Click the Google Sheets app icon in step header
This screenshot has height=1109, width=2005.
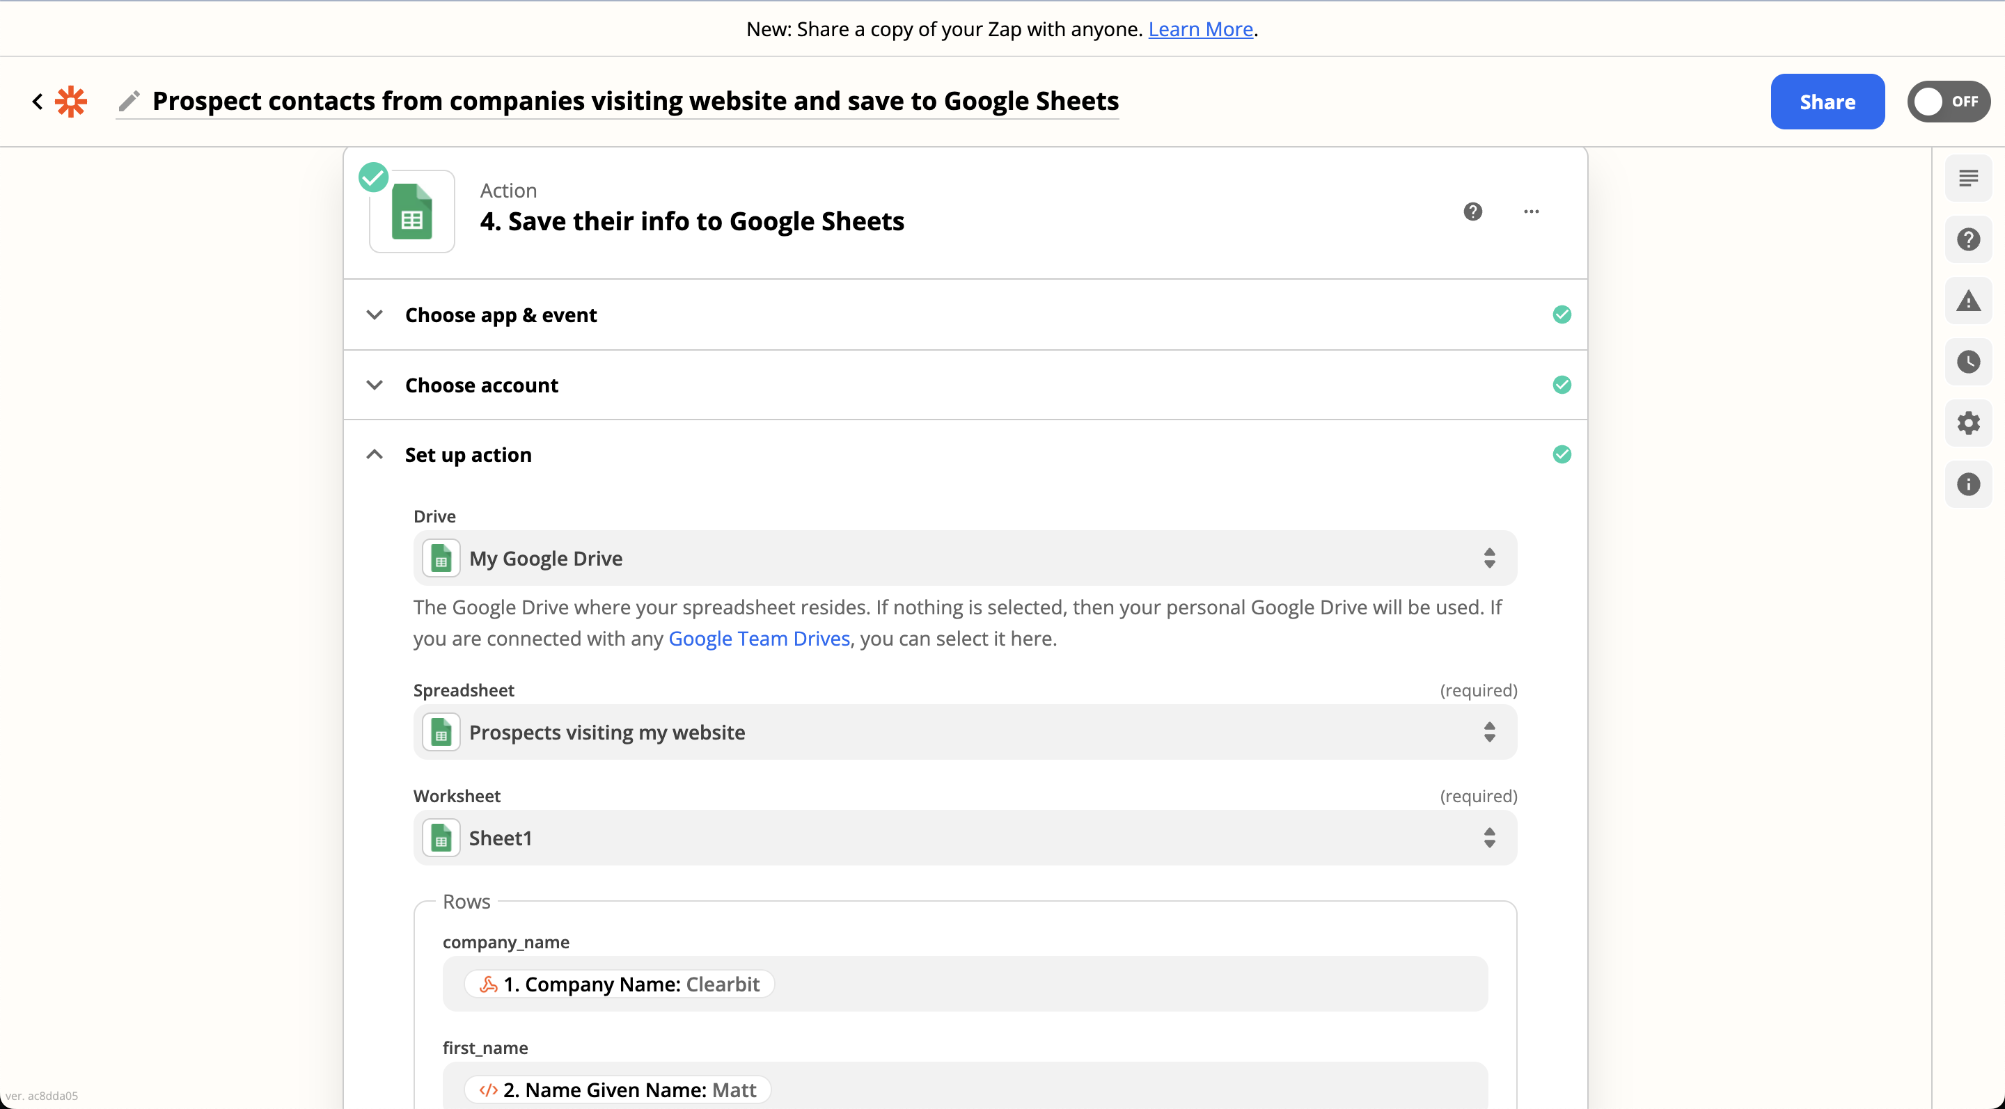411,212
